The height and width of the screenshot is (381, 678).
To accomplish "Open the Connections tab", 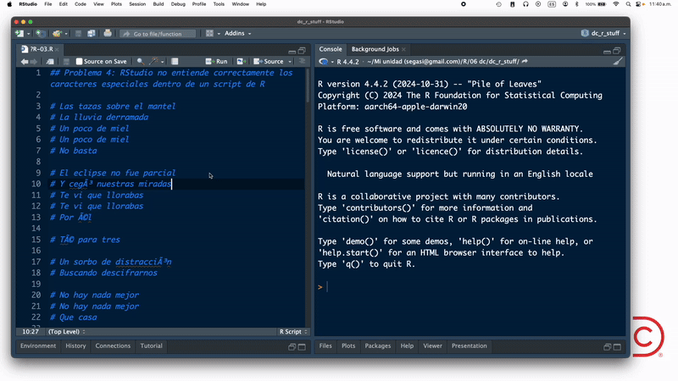I will tap(113, 346).
